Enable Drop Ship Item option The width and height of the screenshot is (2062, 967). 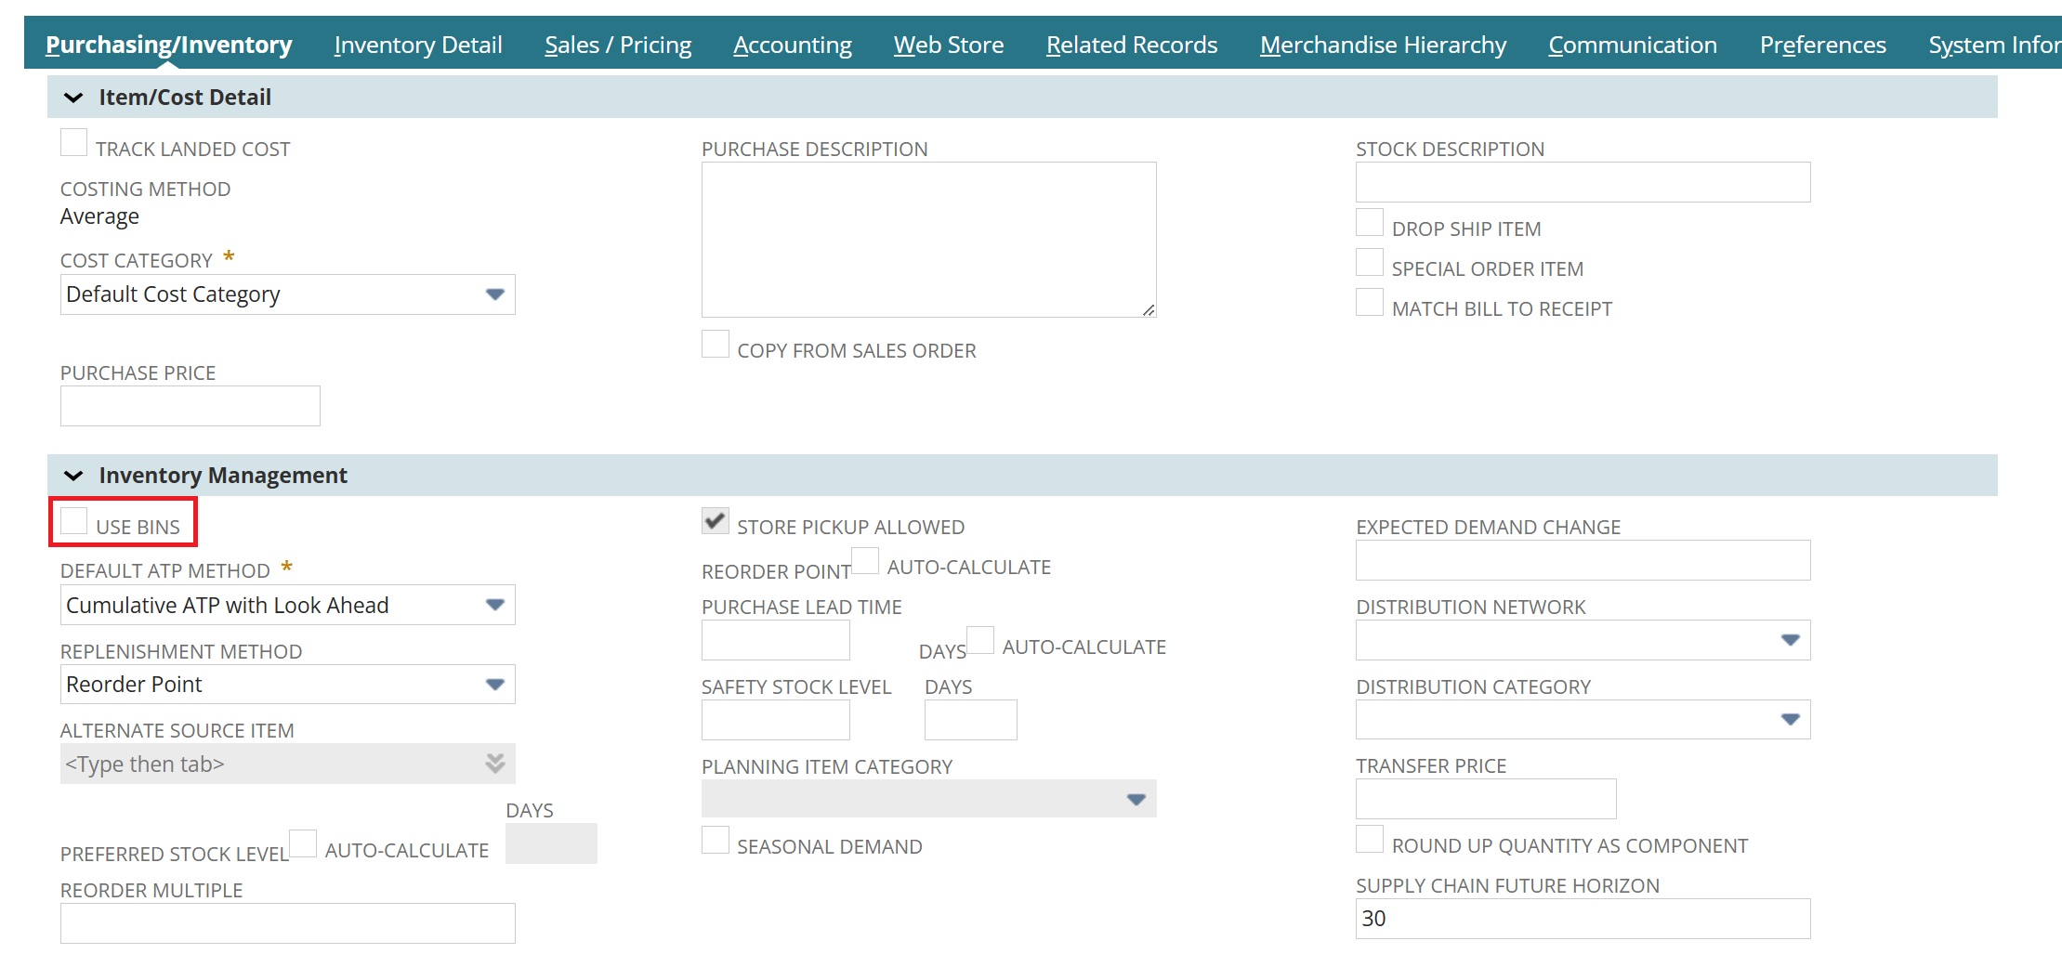coord(1370,223)
